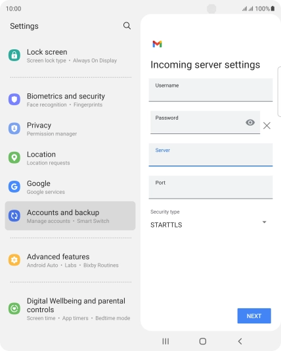
Task: Expand the Security type dropdown arrow
Action: point(264,222)
